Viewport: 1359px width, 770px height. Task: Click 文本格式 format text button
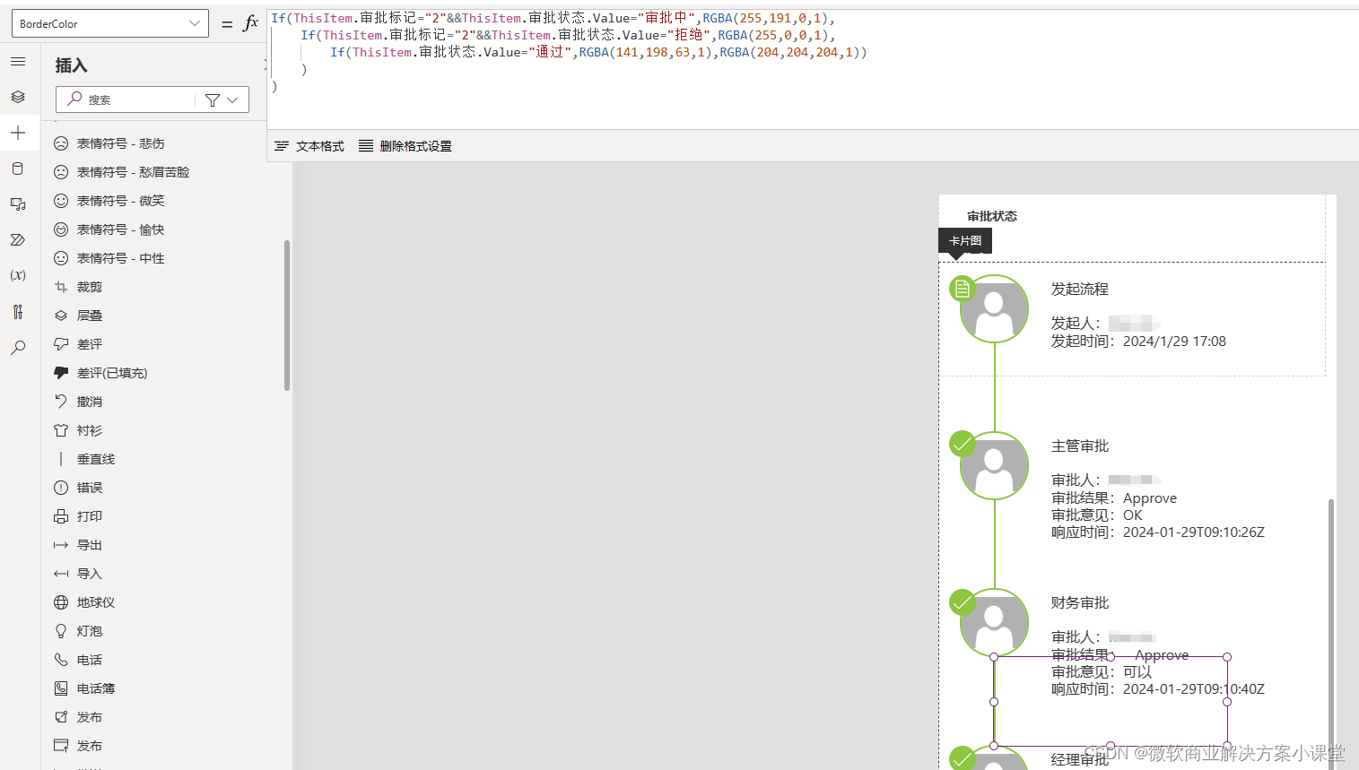pos(309,146)
